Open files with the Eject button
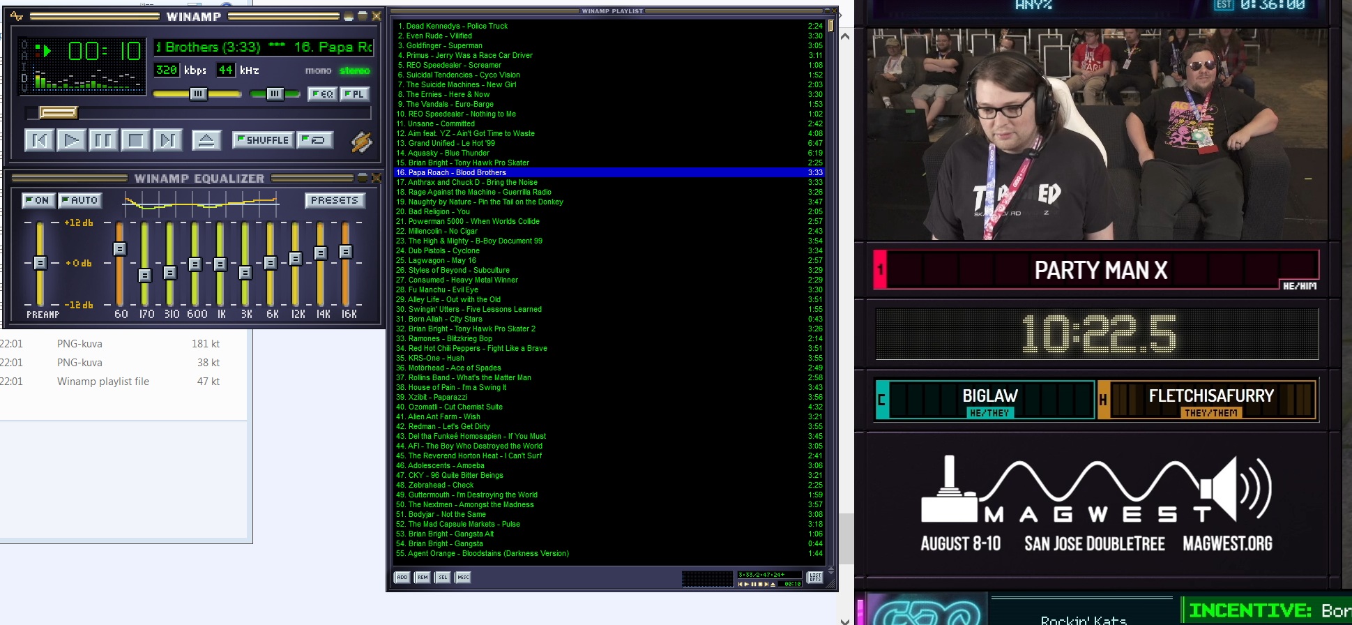This screenshot has width=1352, height=625. click(x=206, y=140)
